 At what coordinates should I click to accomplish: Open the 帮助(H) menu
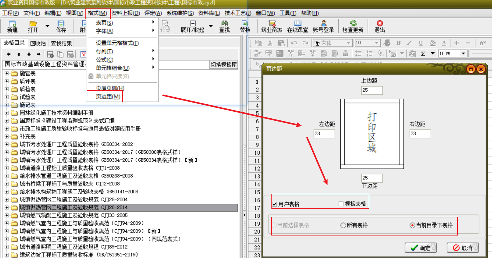coord(310,13)
